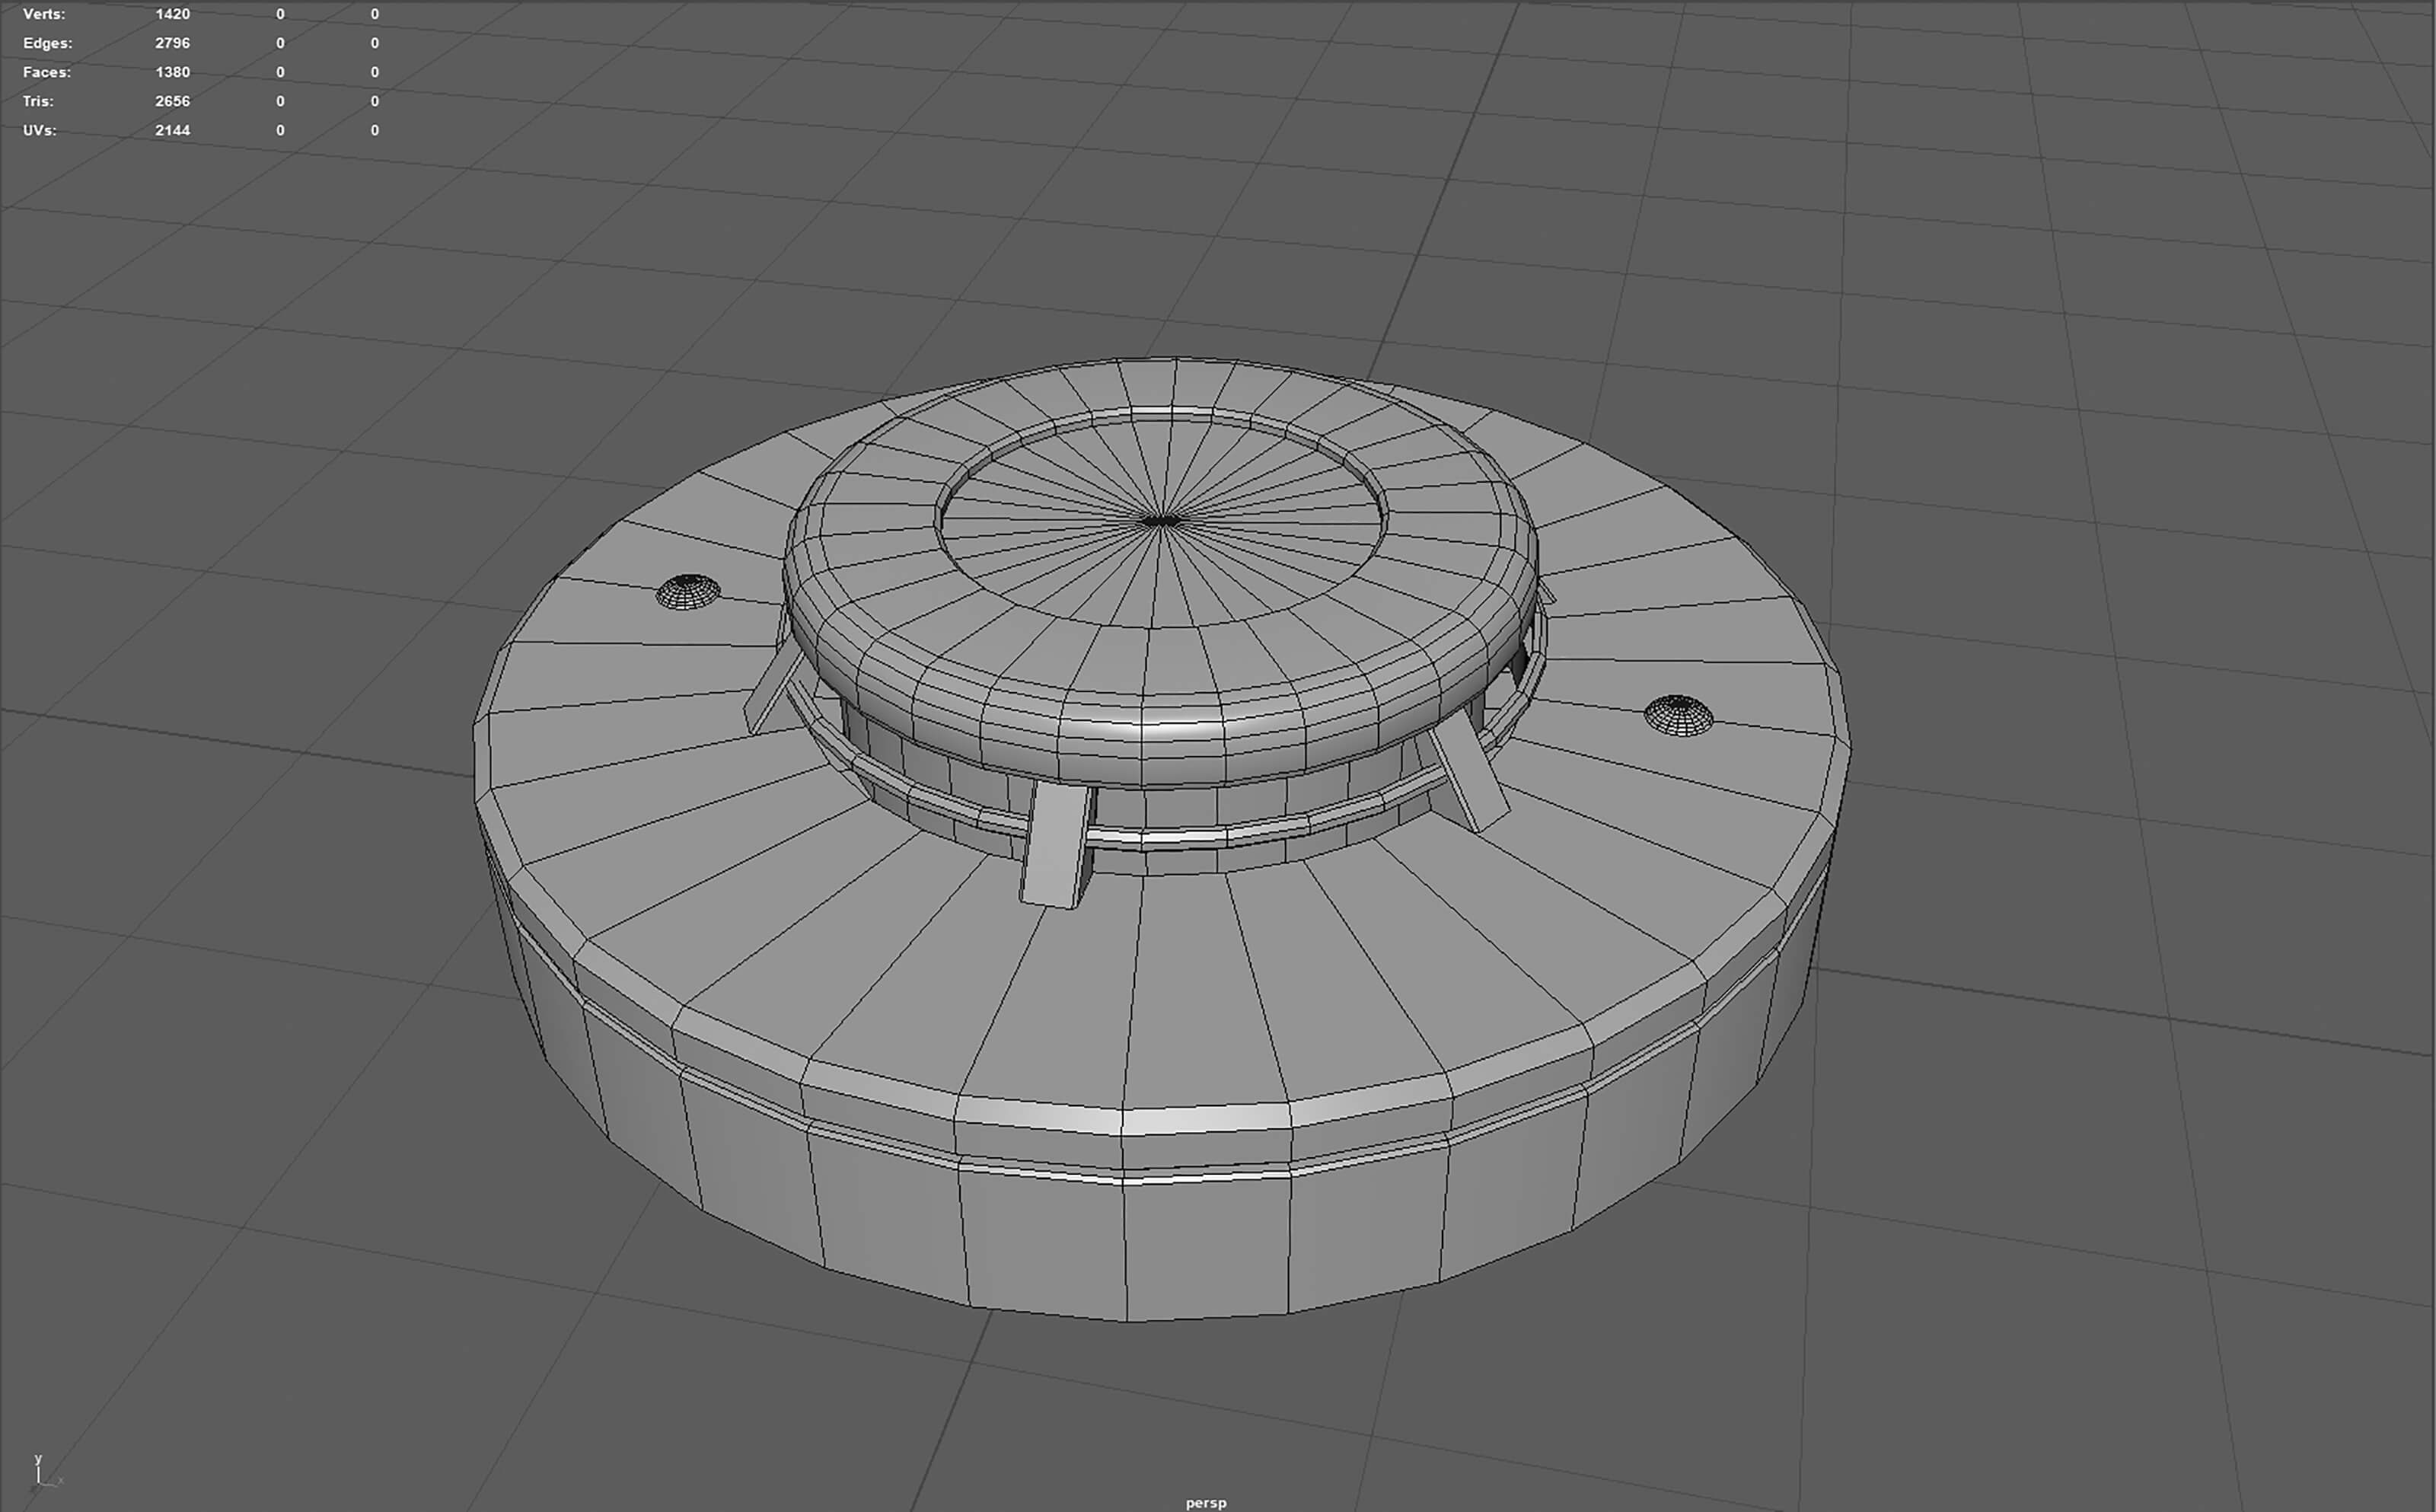Click the 2656 triangle count value
The height and width of the screenshot is (1512, 2436).
point(172,101)
